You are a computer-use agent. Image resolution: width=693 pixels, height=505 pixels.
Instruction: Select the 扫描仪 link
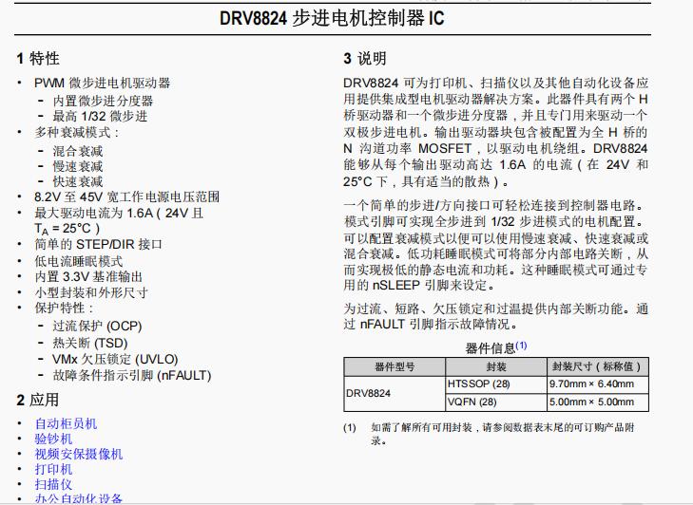pyautogui.click(x=53, y=484)
